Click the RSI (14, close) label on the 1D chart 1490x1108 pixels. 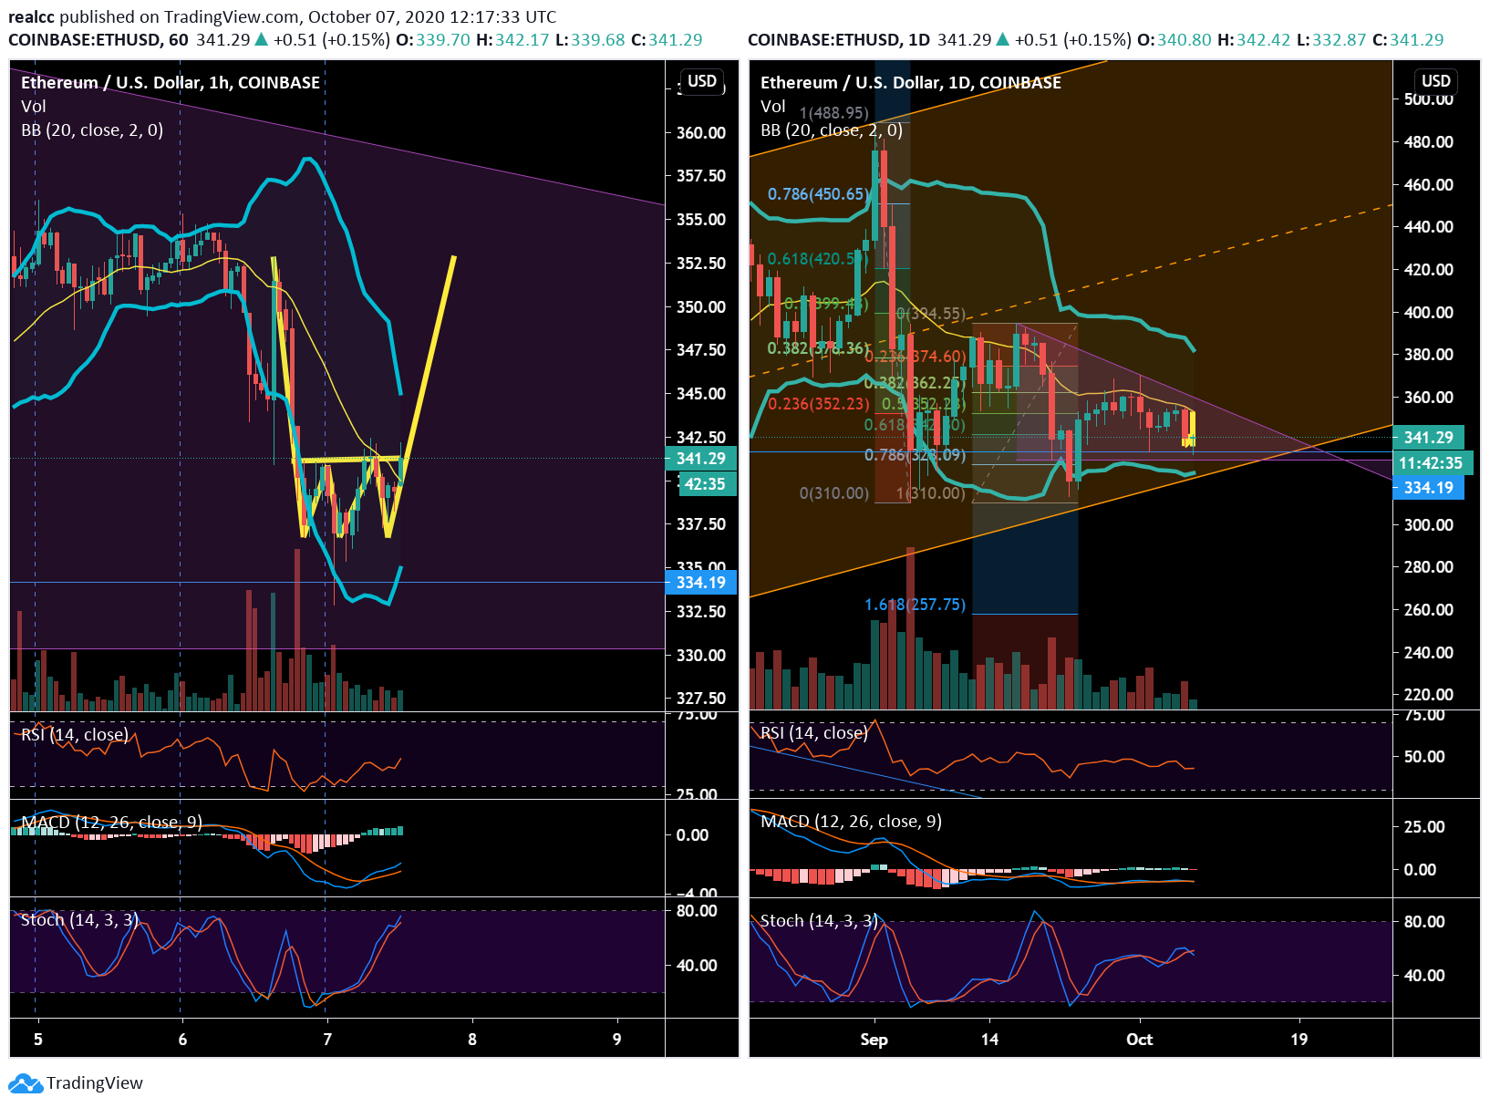[x=814, y=733]
